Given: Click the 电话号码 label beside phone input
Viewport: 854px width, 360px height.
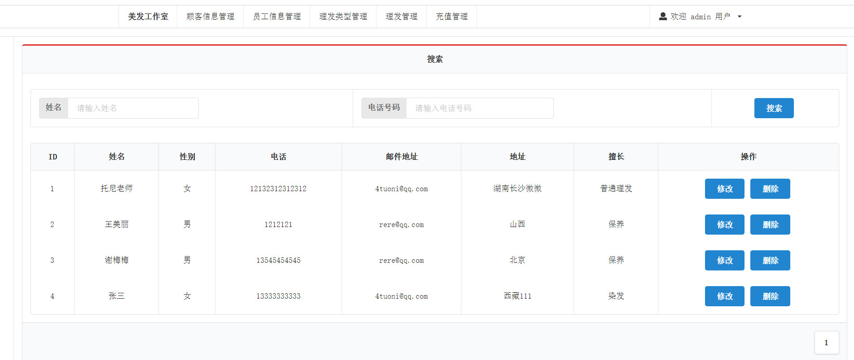Looking at the screenshot, I should [x=384, y=107].
